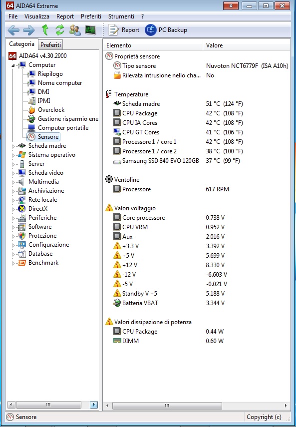Open the File menu
This screenshot has height=427, width=296.
(x=13, y=16)
